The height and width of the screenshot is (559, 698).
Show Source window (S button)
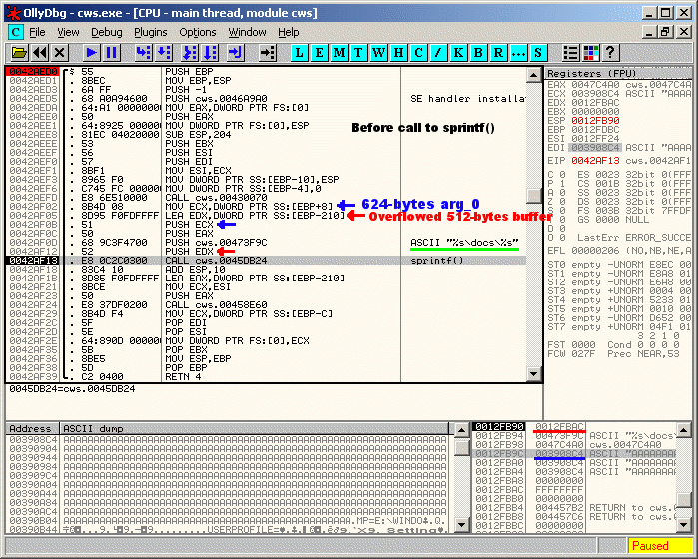(x=538, y=53)
